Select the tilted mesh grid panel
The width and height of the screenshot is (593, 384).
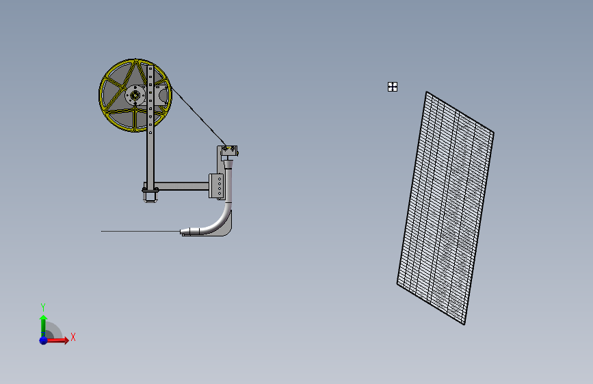click(x=445, y=208)
